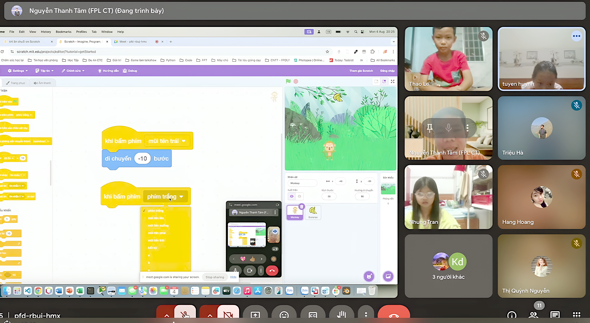Click the green flag to run project
Viewport: 590px width, 323px height.
pyautogui.click(x=288, y=81)
